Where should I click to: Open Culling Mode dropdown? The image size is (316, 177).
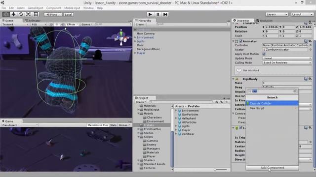click(287, 62)
